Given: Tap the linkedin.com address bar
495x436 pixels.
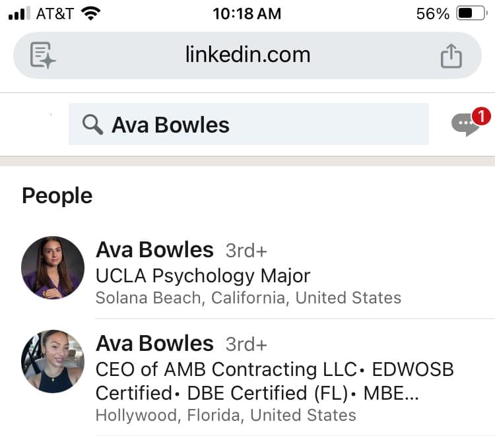Looking at the screenshot, I should click(x=247, y=55).
